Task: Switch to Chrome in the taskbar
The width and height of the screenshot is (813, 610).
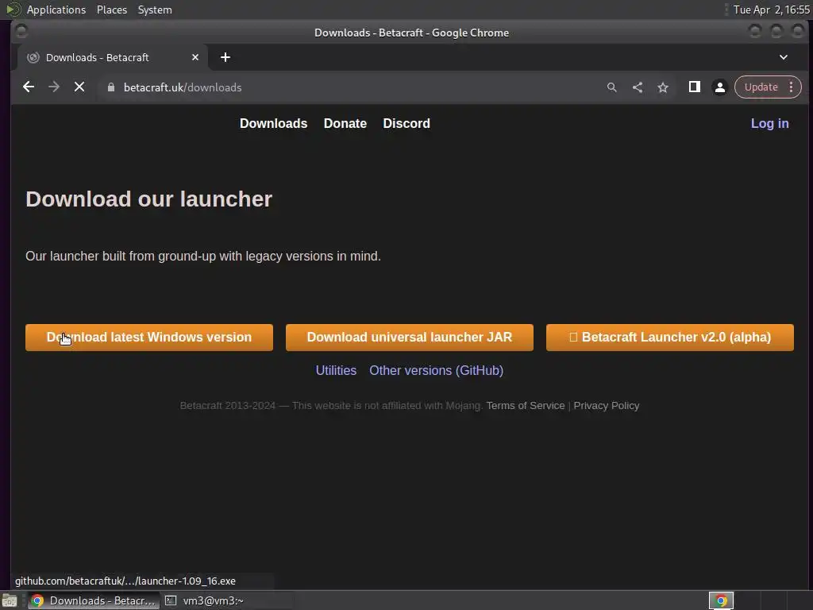Action: (94, 600)
